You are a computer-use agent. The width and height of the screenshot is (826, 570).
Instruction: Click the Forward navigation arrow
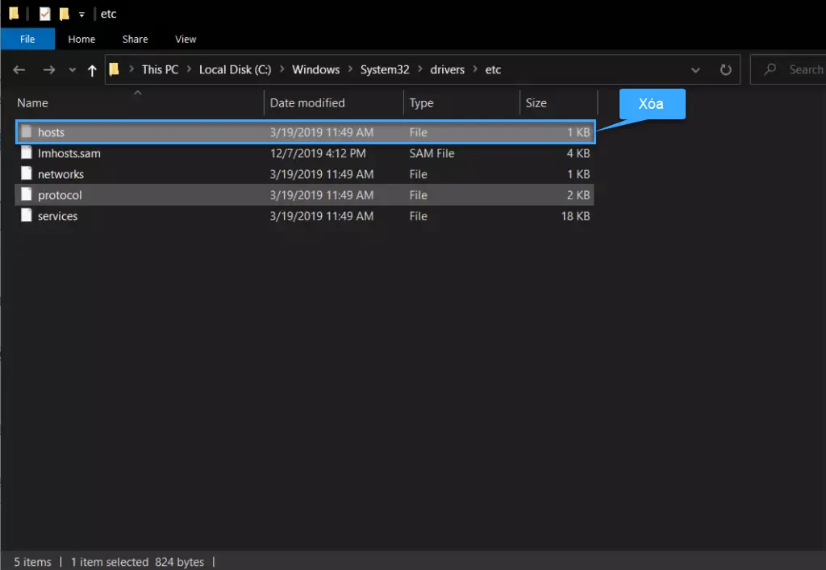(x=48, y=70)
